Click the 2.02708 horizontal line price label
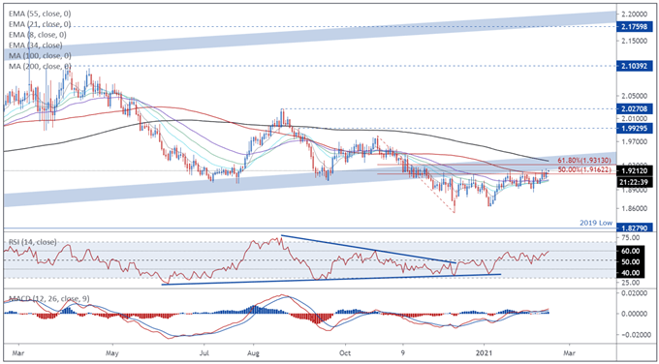This screenshot has height=364, width=659. [635, 108]
